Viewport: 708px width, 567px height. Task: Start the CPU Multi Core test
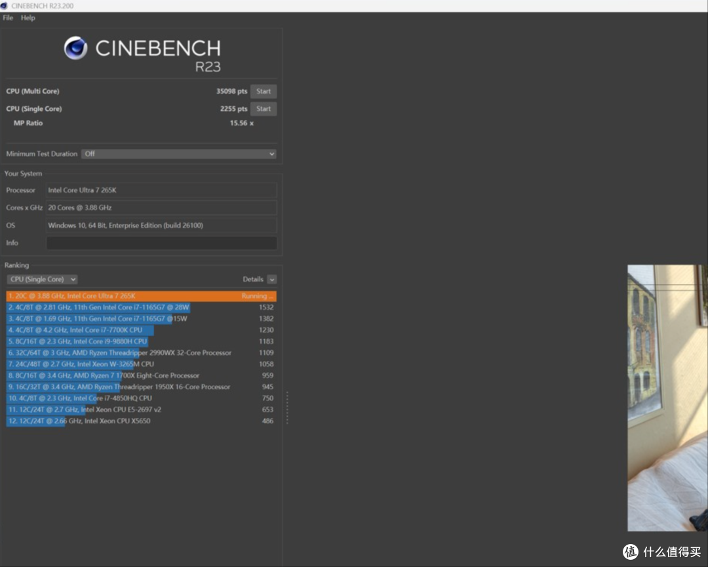264,91
